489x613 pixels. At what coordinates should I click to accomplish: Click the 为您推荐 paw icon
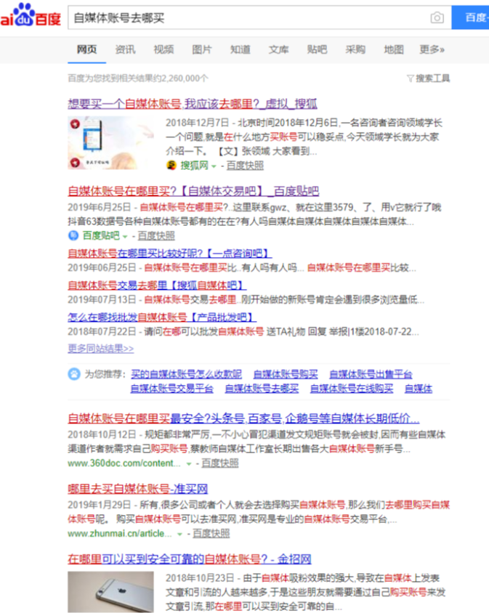[x=74, y=374]
